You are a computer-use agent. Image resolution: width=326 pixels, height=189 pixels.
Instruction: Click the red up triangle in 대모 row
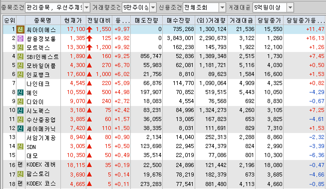click(x=89, y=155)
